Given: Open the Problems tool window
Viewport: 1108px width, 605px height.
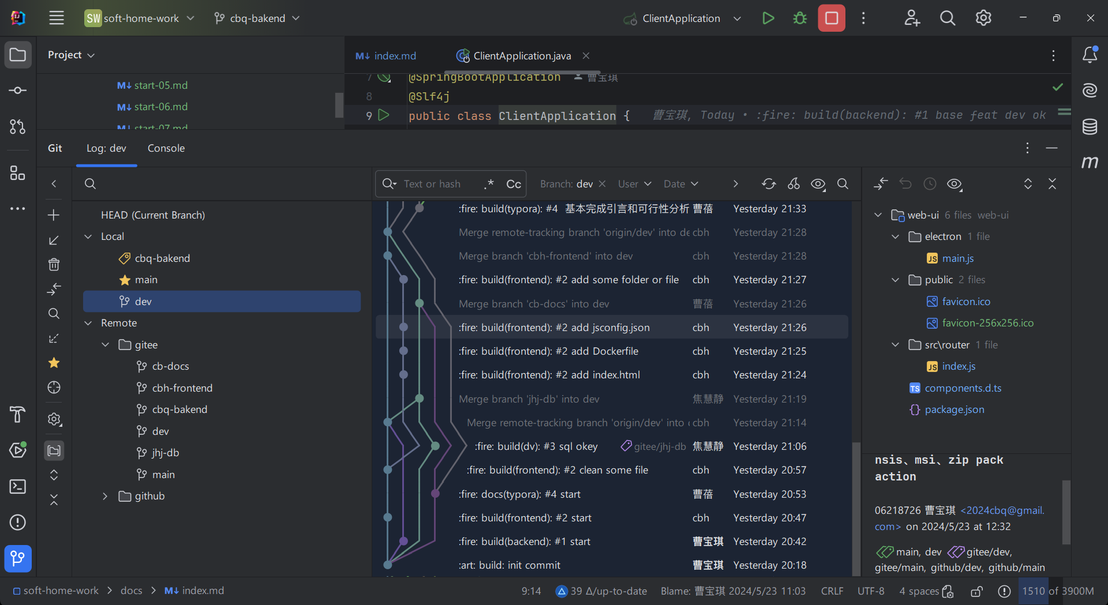Looking at the screenshot, I should (18, 522).
